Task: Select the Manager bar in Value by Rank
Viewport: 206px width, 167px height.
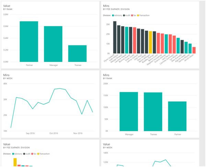Action: coord(53,44)
